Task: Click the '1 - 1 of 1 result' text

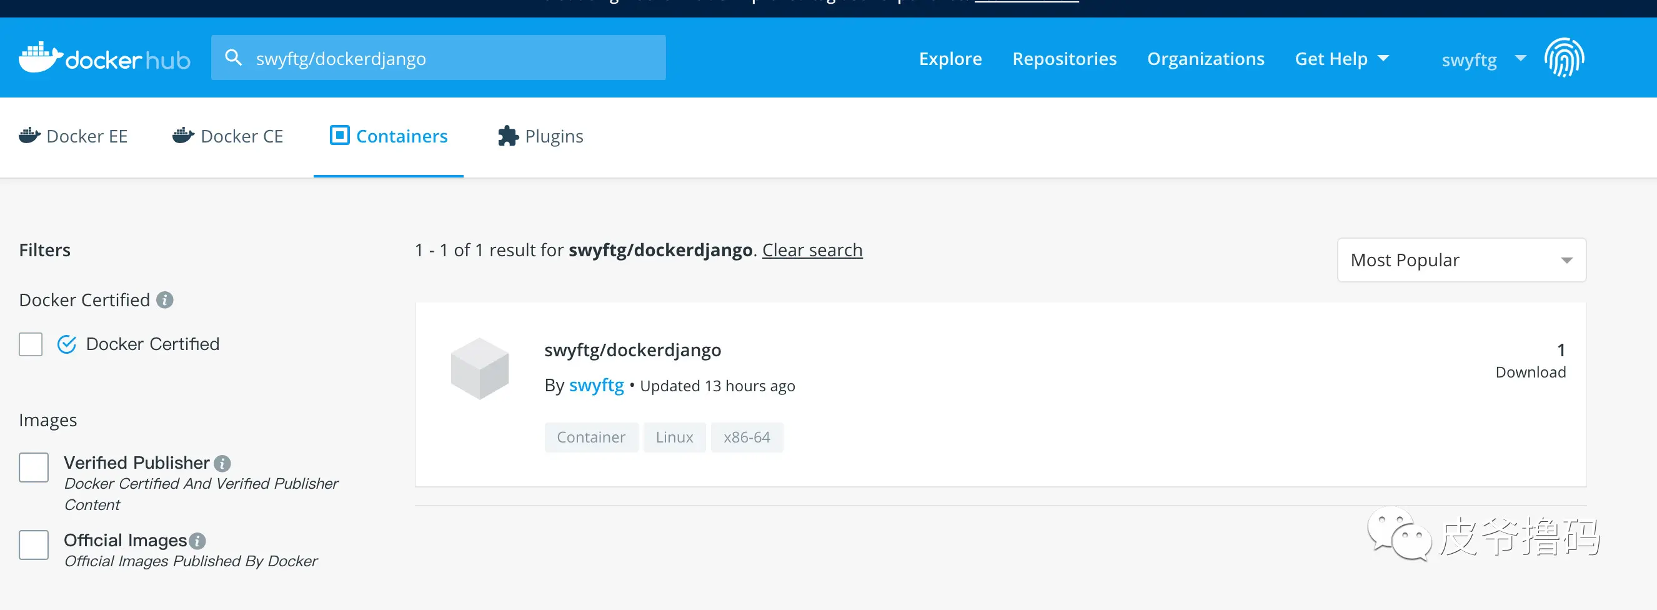Action: [x=489, y=249]
